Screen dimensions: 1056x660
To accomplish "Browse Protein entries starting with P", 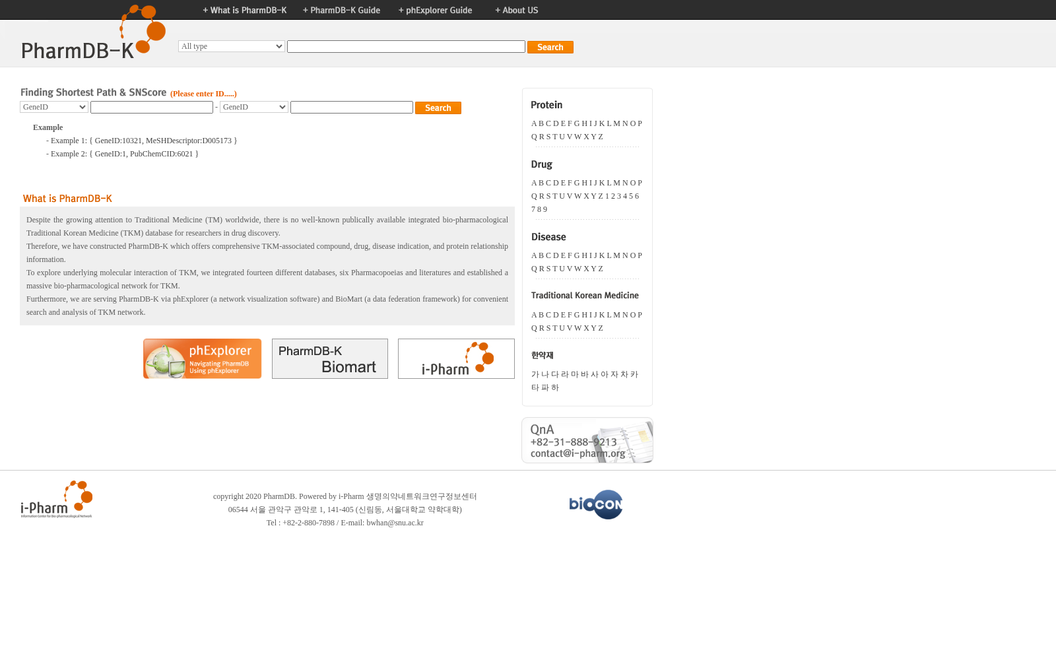I will [x=640, y=123].
